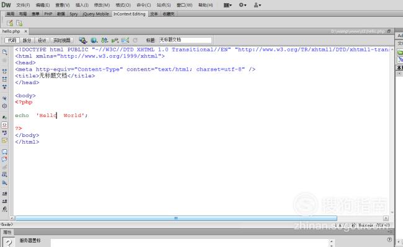Open Preview in Browser globe dropdown
Viewport: 403px width, 247px height.
pyautogui.click(x=94, y=40)
